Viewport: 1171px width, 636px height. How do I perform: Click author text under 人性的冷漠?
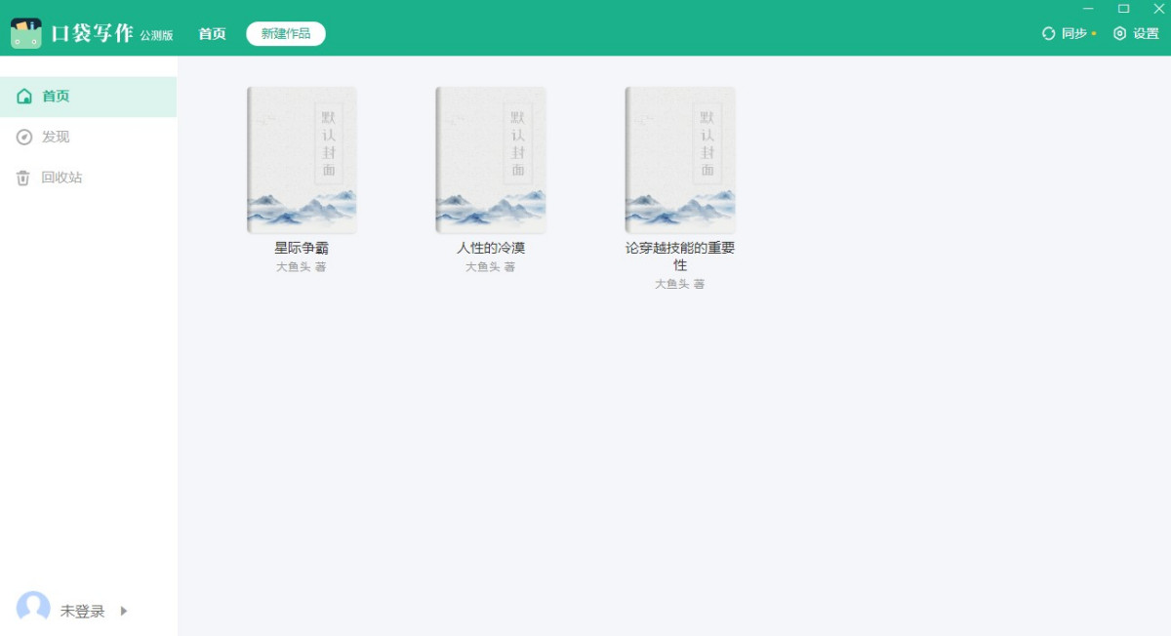[x=491, y=266]
